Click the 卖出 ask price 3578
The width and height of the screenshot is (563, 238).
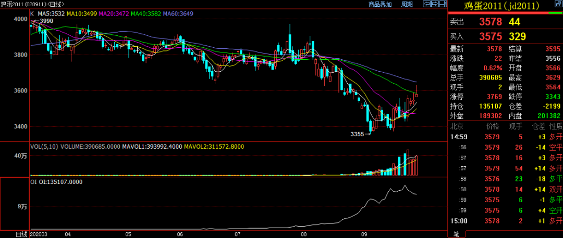[x=491, y=22]
